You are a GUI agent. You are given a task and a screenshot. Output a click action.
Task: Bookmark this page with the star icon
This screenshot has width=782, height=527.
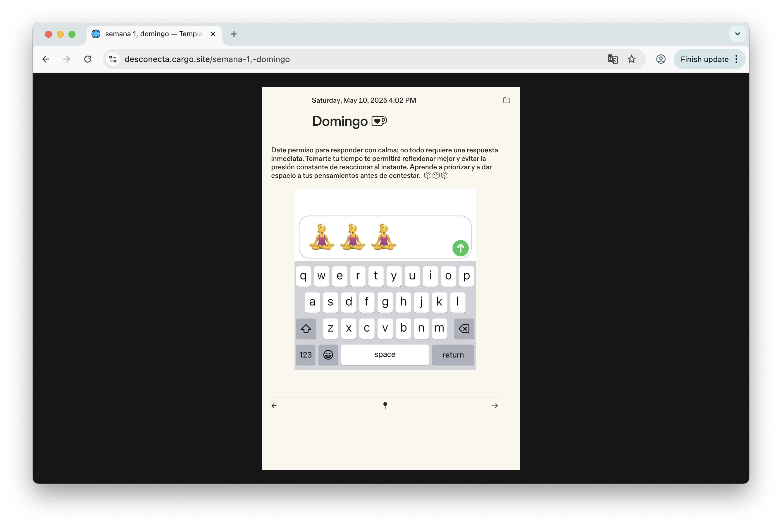point(631,59)
